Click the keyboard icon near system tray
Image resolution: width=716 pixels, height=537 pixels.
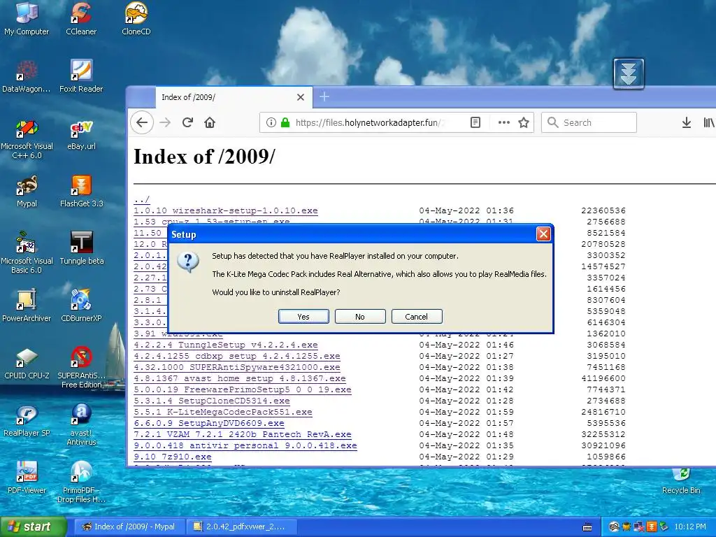[587, 527]
